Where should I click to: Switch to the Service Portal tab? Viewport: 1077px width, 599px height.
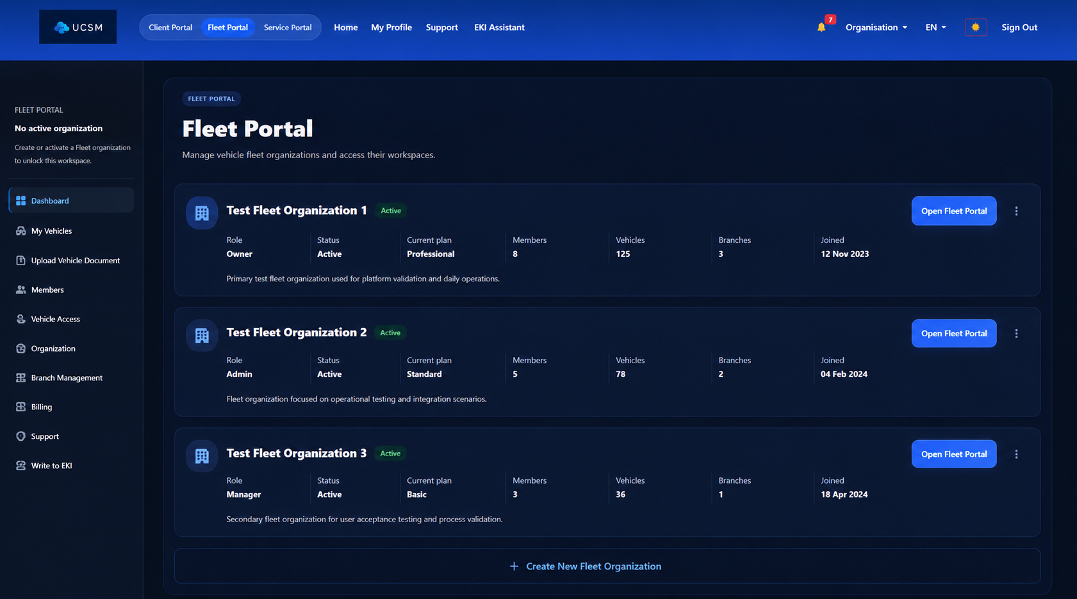pyautogui.click(x=288, y=28)
